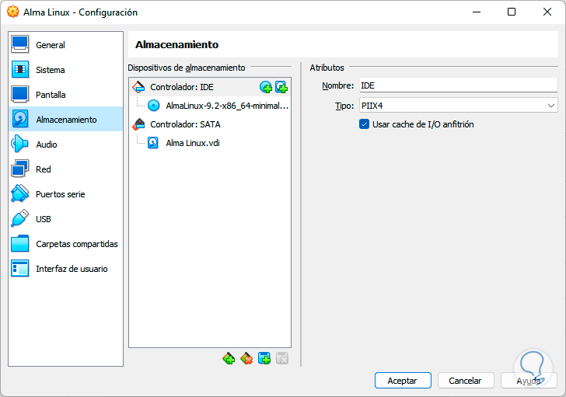
Task: Click the IDE controller icon
Action: [x=138, y=87]
